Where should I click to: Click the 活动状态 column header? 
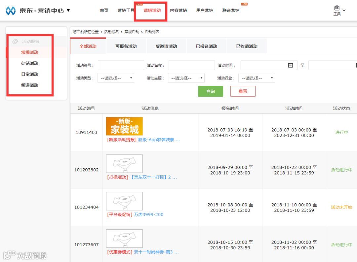tap(341, 108)
